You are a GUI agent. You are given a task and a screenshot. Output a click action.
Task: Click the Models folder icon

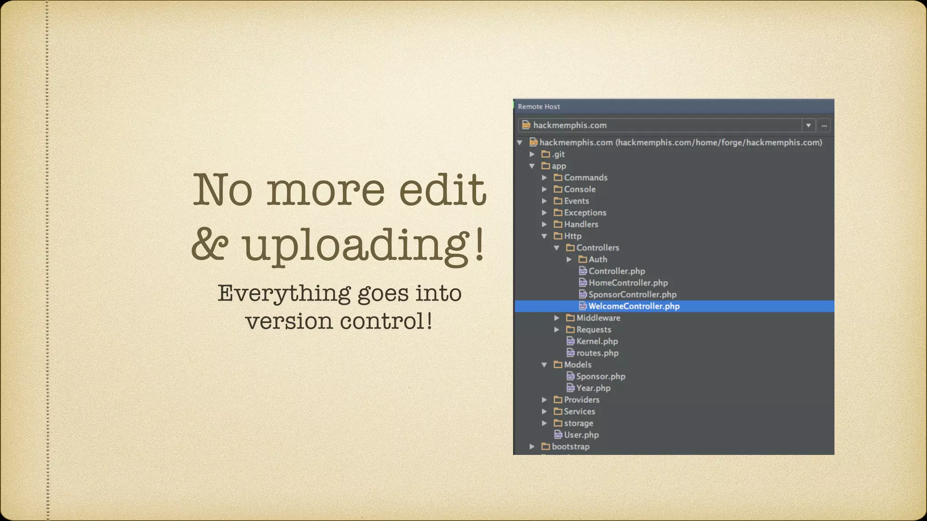(x=558, y=365)
